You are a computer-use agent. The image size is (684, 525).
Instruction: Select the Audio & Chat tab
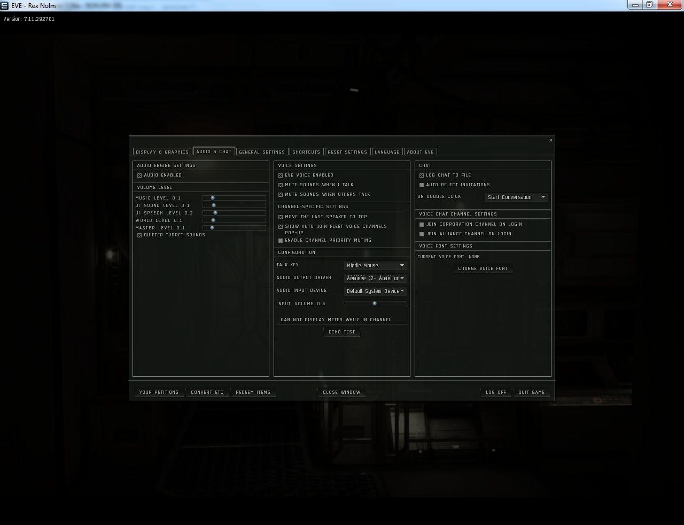tap(214, 152)
